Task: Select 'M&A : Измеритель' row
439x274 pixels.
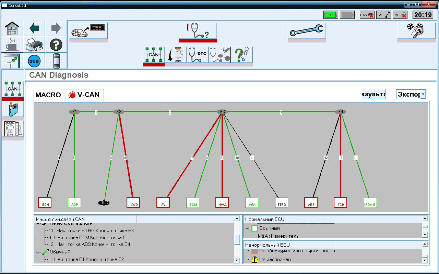Action: click(x=278, y=236)
